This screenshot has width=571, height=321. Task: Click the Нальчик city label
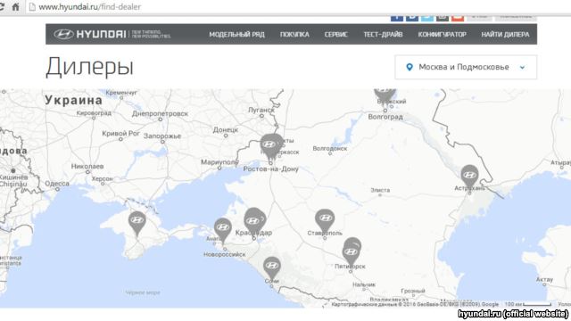pos(364,284)
